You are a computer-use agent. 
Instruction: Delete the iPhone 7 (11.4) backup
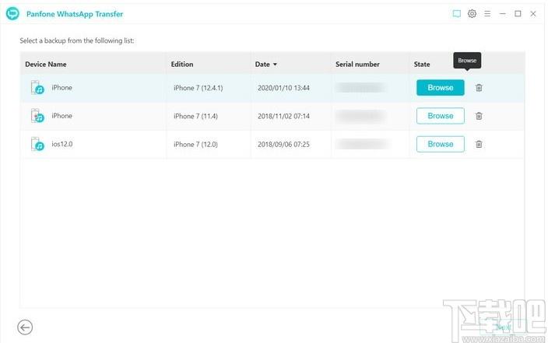(479, 116)
